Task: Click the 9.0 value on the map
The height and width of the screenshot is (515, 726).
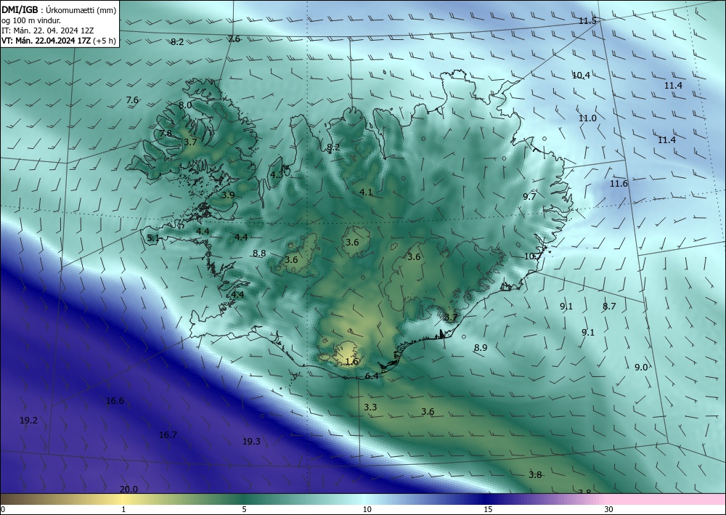Action: (x=641, y=368)
